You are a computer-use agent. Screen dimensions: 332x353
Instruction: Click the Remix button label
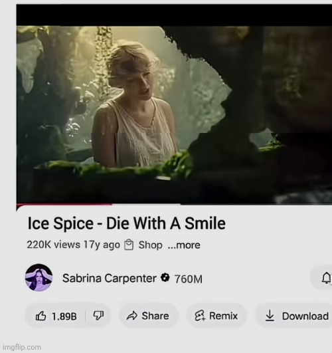pyautogui.click(x=223, y=316)
